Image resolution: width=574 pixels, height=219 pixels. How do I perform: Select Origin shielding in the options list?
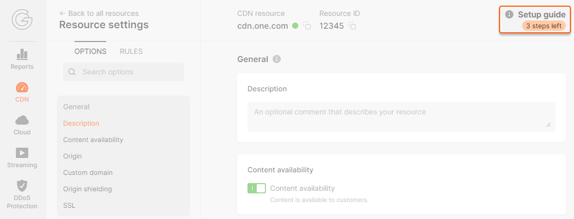87,189
